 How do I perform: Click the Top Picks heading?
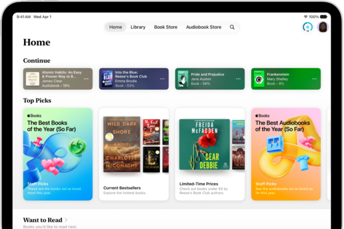pos(37,101)
